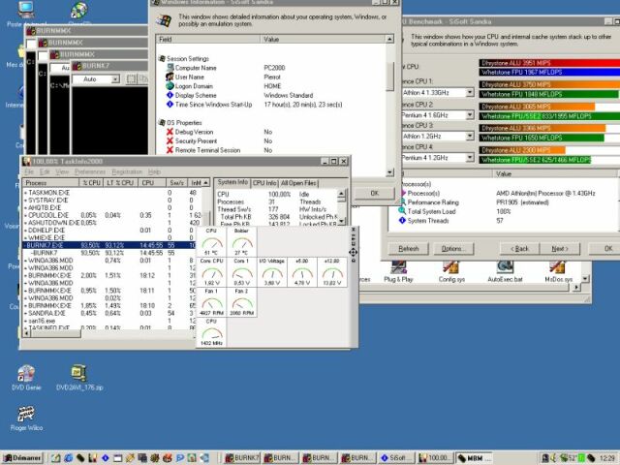Screen dimensions: 620x465
Task: Switch to the CPU Info tab
Action: tap(264, 183)
